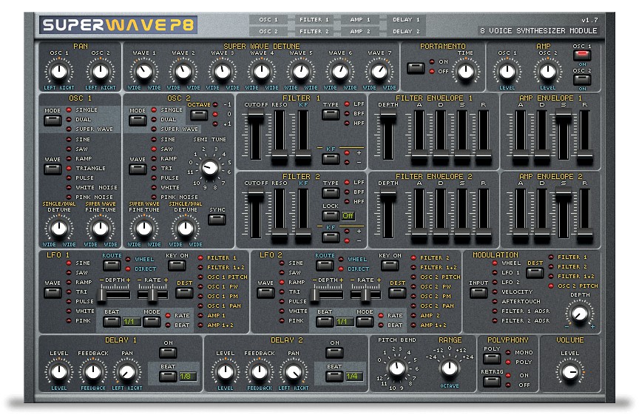Viewport: 639px width, 415px height.
Task: Toggle the OSC 2 ON switch in the AMP section
Action: pyautogui.click(x=582, y=79)
